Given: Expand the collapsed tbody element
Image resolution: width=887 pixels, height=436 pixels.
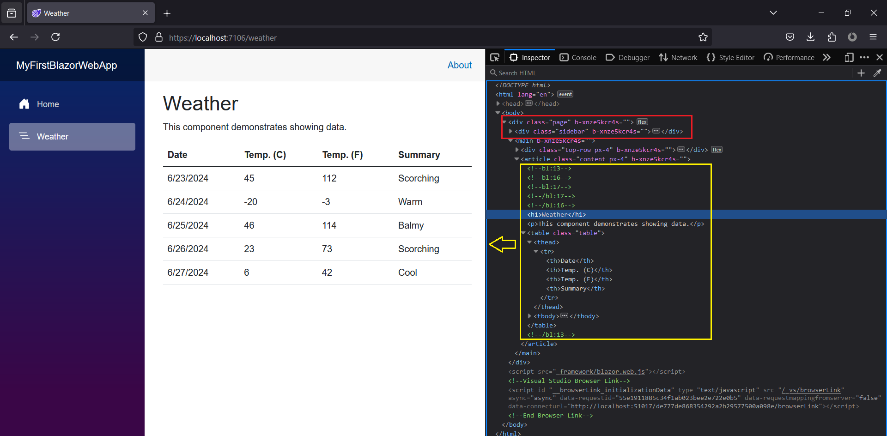Looking at the screenshot, I should (x=530, y=316).
